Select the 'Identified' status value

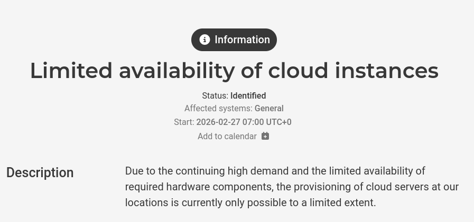[x=248, y=95]
